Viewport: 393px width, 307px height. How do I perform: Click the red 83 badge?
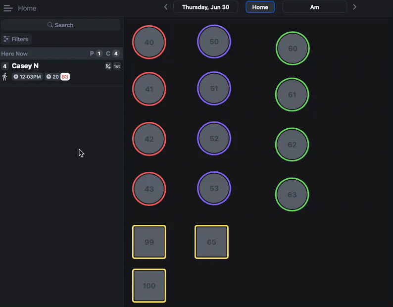pyautogui.click(x=65, y=77)
